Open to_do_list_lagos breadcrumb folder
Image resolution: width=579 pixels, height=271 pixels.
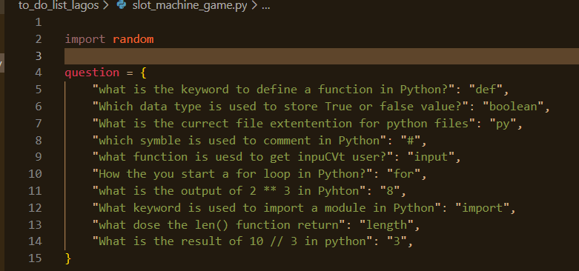tap(59, 6)
